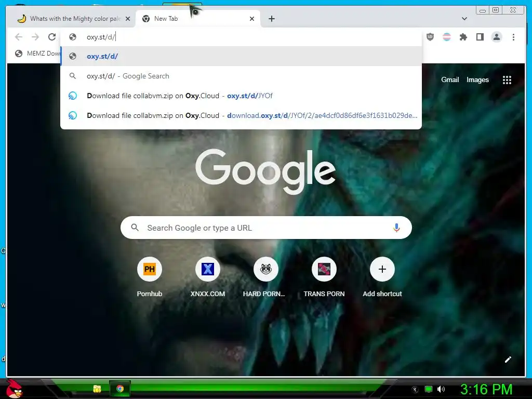Click the Customize Chrome pencil icon

point(508,360)
